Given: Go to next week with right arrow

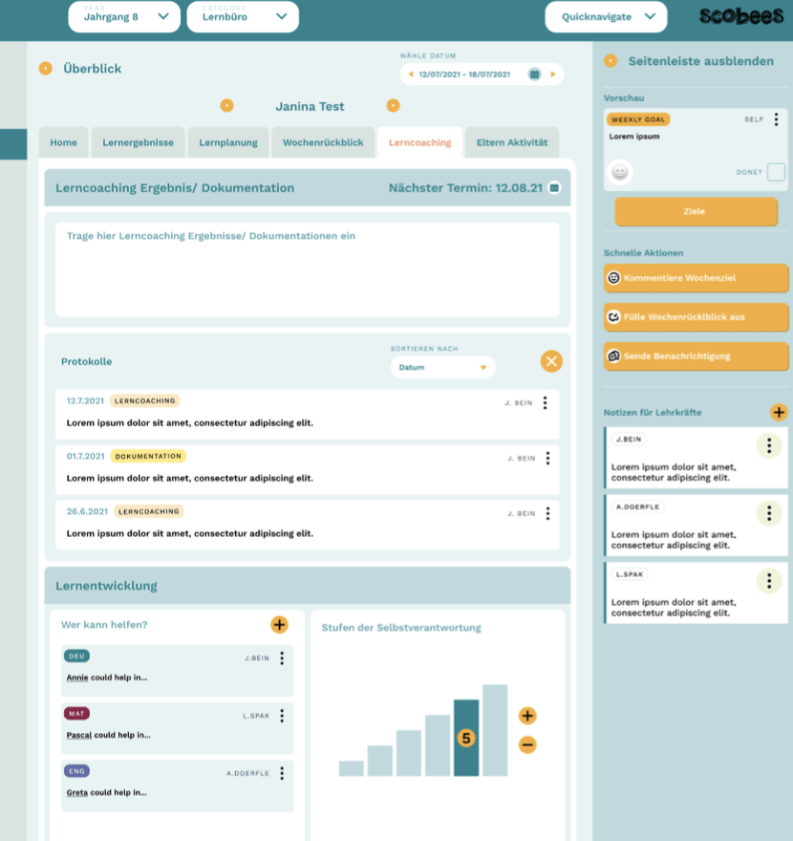Looking at the screenshot, I should tap(552, 75).
